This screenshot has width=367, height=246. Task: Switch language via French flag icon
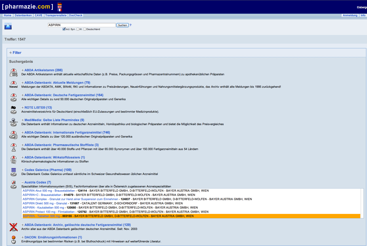pyautogui.click(x=60, y=10)
